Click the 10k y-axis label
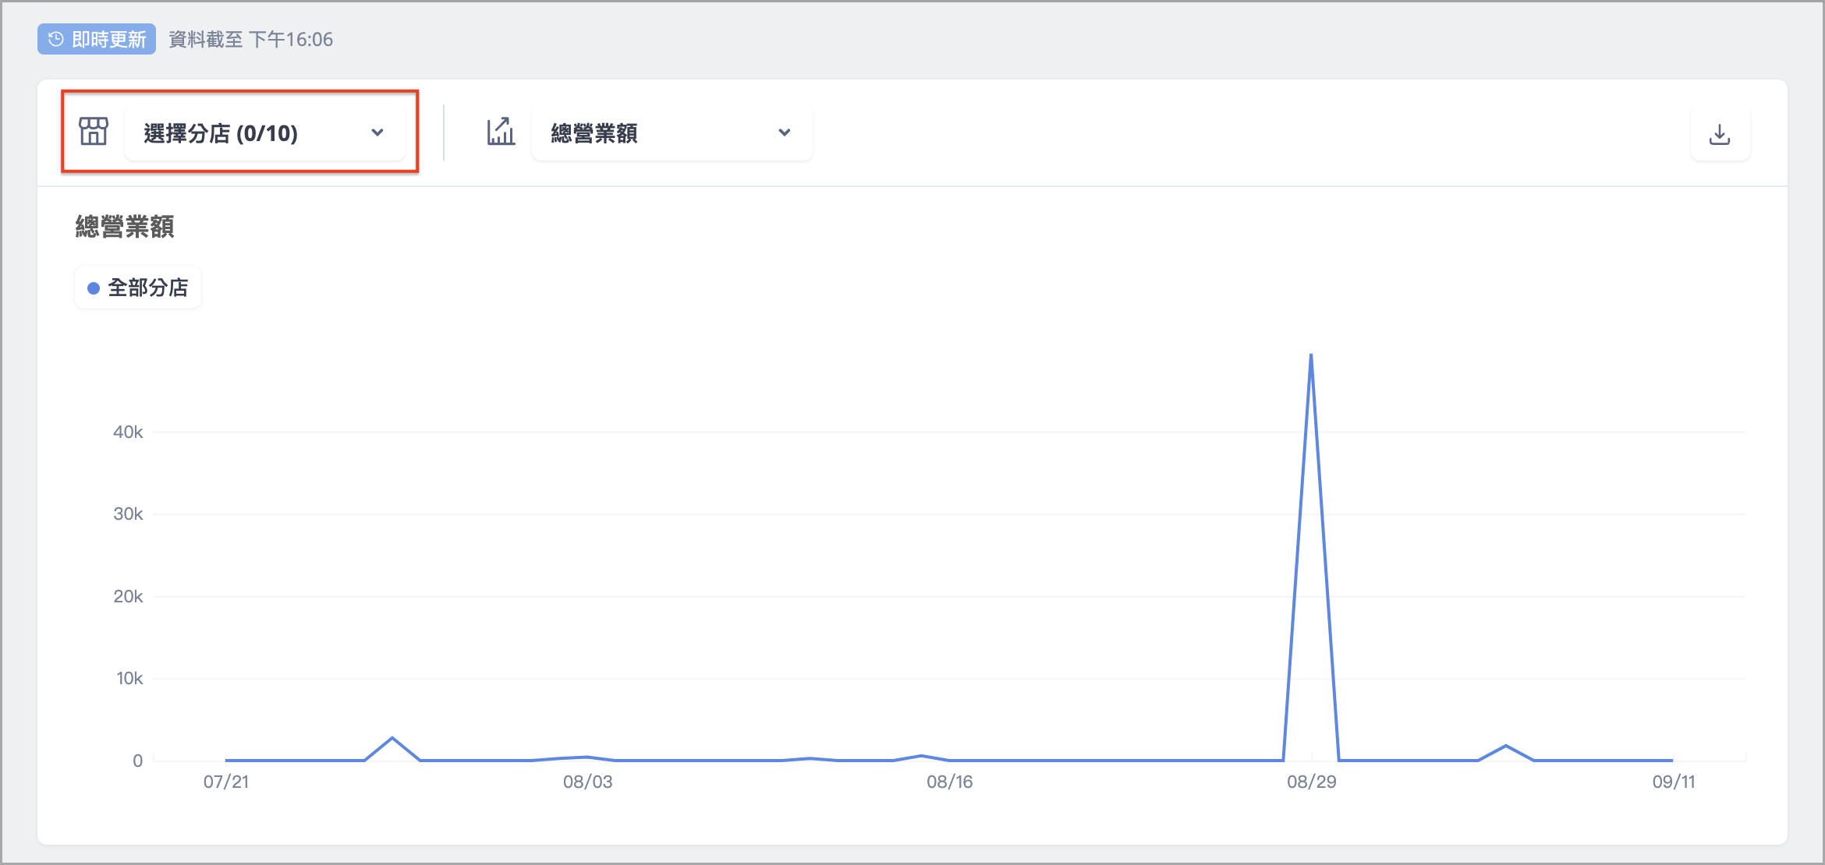The image size is (1825, 865). (129, 678)
